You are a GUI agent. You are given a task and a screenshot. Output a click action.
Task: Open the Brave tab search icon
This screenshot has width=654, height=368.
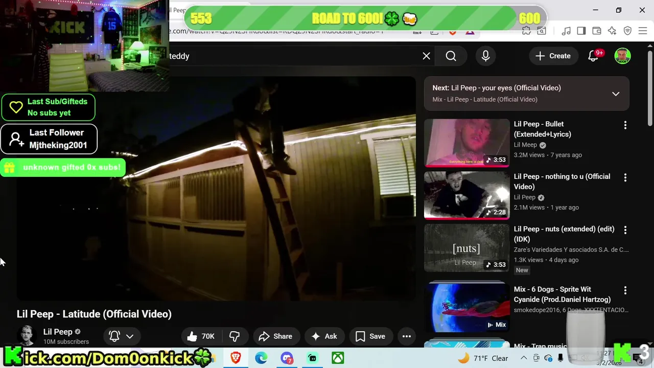tap(542, 31)
